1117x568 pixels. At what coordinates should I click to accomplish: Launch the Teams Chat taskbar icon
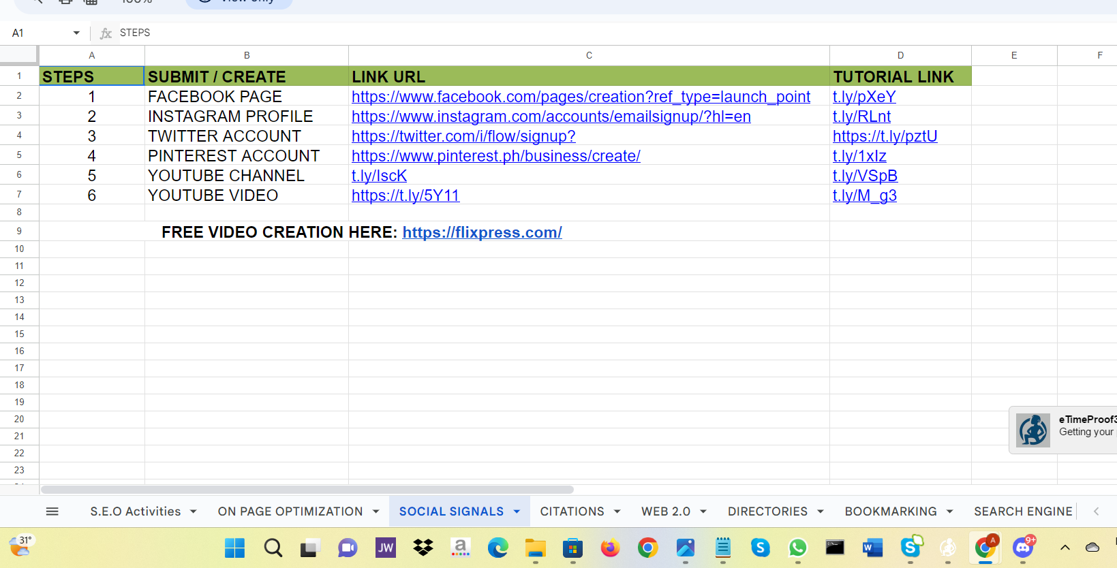click(x=348, y=548)
